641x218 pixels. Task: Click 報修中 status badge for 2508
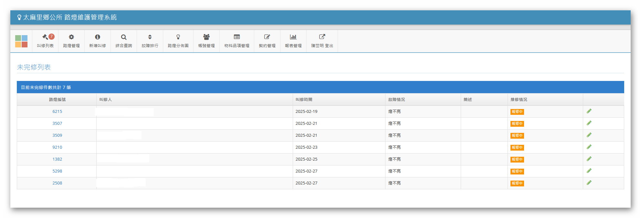(x=517, y=183)
